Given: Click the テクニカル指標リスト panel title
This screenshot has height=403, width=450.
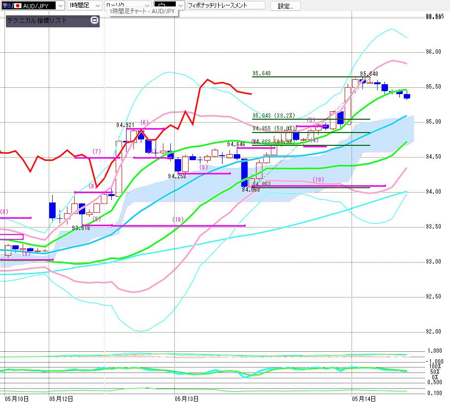Looking at the screenshot, I should coord(37,21).
